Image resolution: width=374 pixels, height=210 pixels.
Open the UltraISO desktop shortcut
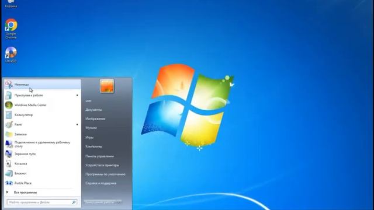[x=11, y=55]
